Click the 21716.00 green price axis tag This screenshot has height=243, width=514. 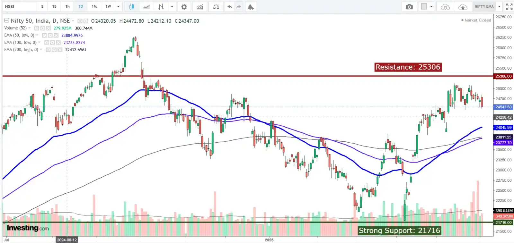(x=503, y=222)
